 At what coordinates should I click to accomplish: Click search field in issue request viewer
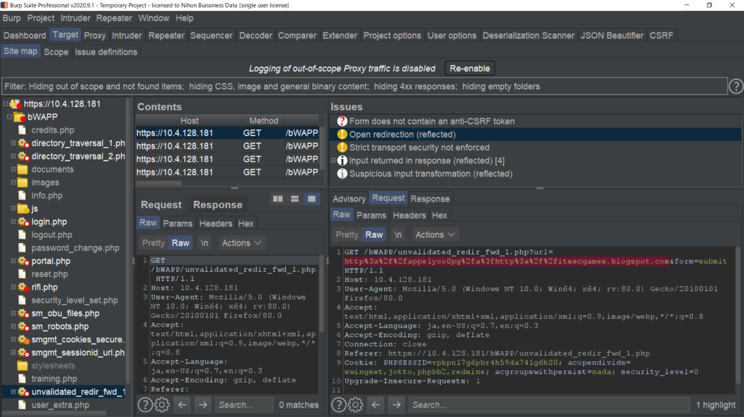[549, 405]
